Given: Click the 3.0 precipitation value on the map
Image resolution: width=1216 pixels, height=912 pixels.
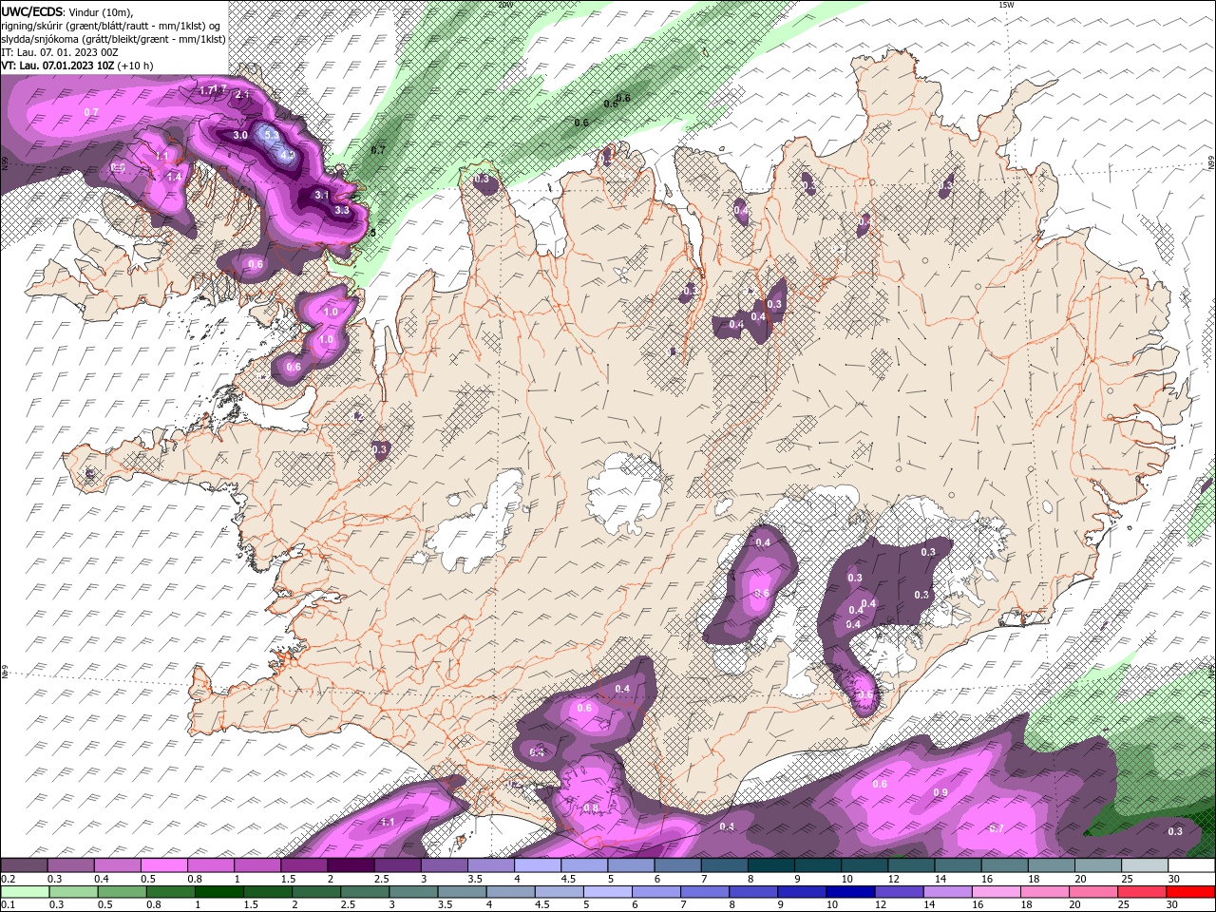Looking at the screenshot, I should [x=240, y=136].
